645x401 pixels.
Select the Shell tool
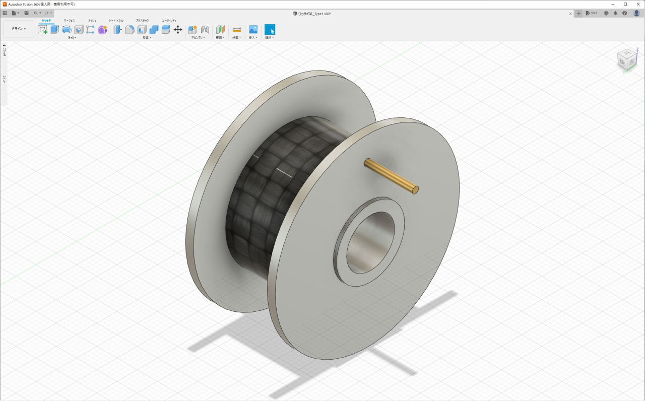pos(142,30)
